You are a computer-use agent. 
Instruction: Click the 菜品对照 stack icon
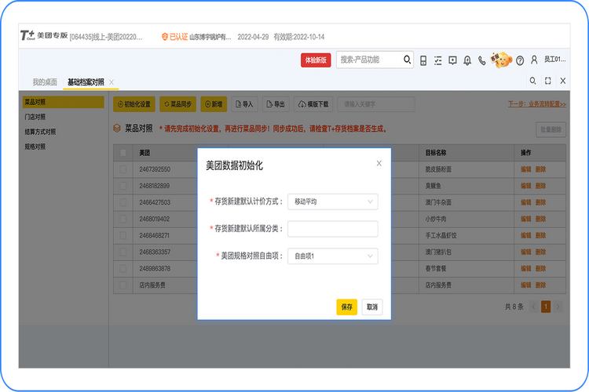pyautogui.click(x=117, y=129)
